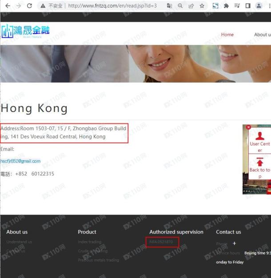Image resolution: width=271 pixels, height=278 pixels.
Task: Open the media control playlist icon
Action: [x=237, y=6]
